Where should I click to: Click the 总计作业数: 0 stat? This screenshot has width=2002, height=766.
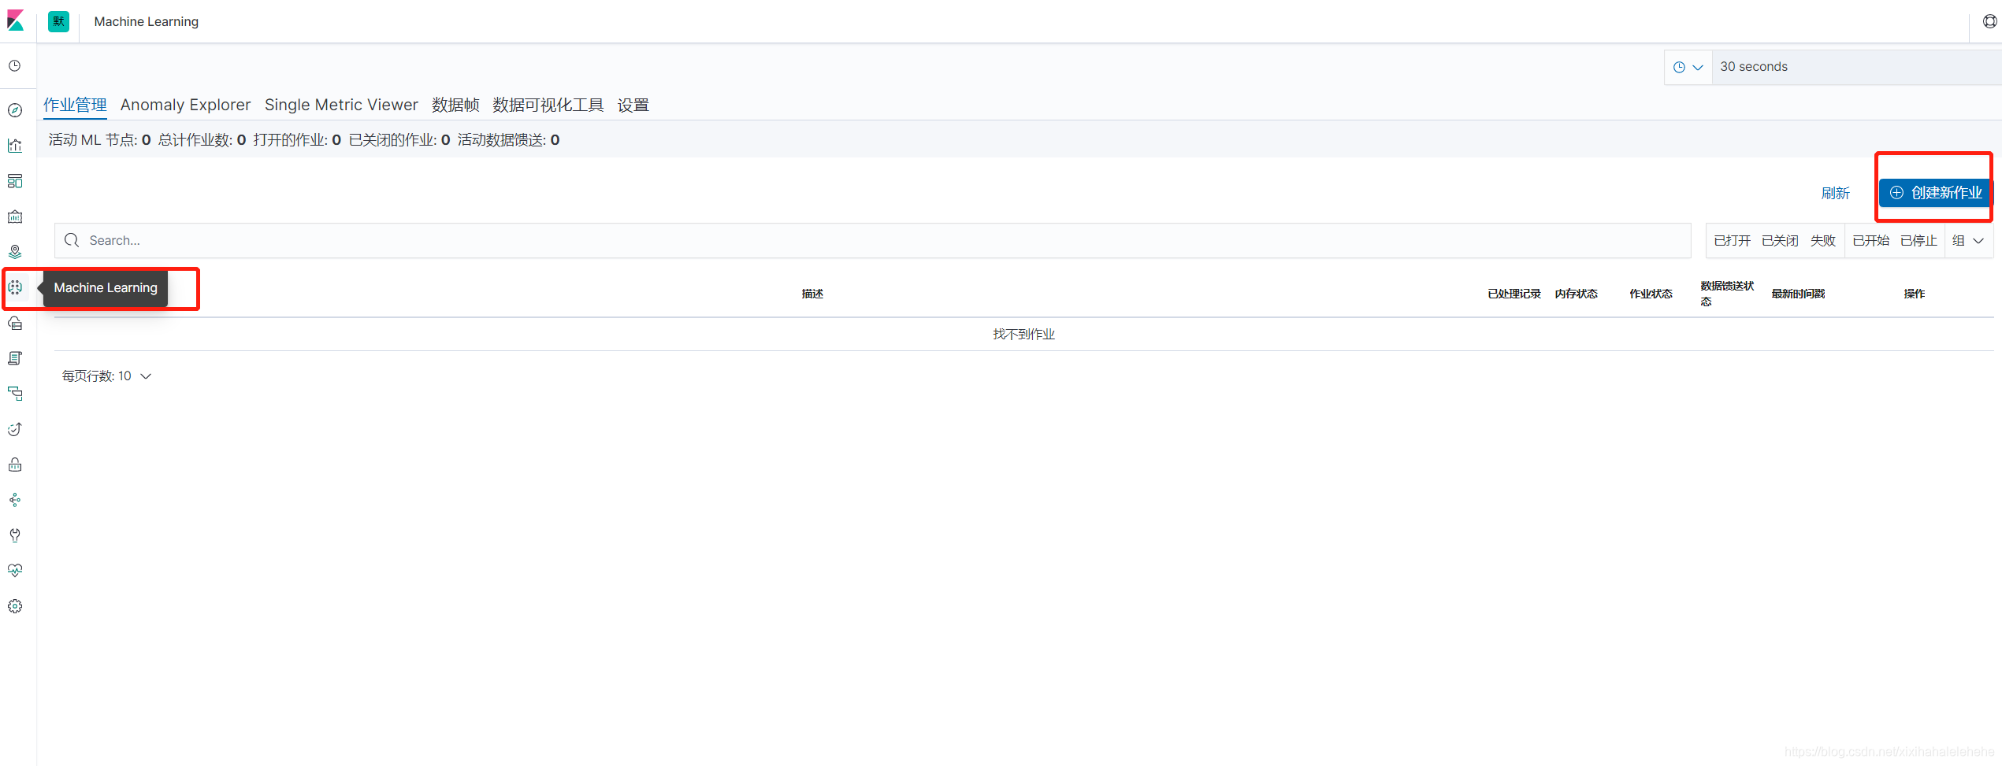coord(202,140)
